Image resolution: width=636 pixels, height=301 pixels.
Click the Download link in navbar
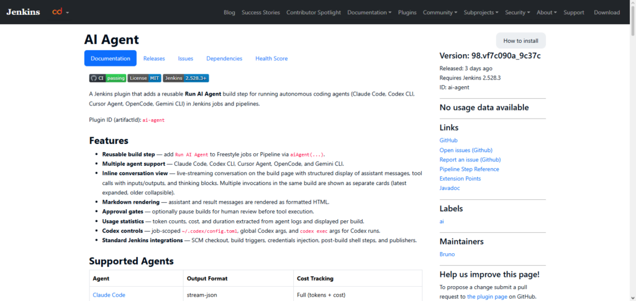[x=607, y=12]
